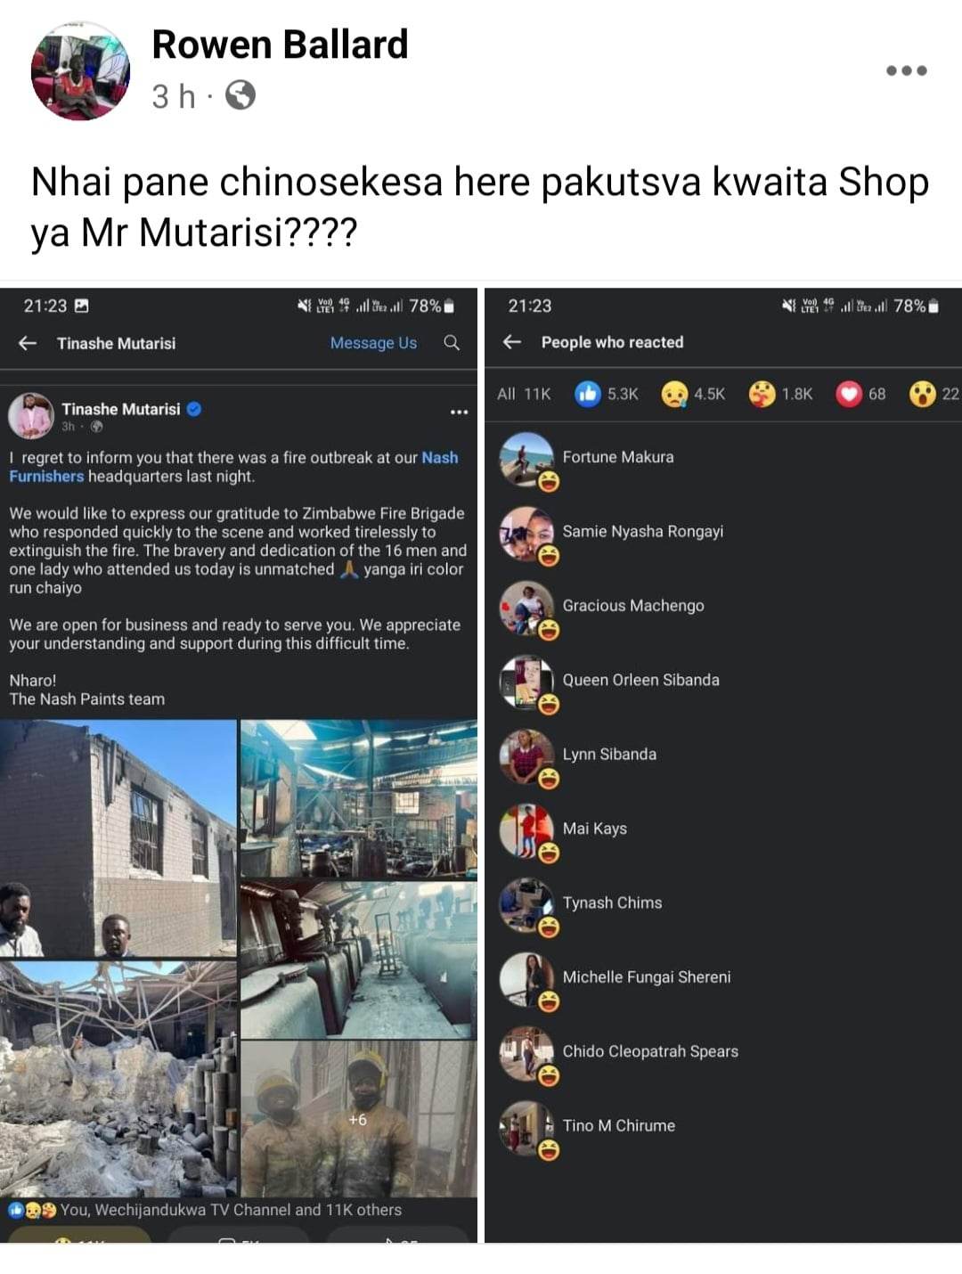Go back from People who reacted
The image size is (962, 1274).
[x=512, y=342]
